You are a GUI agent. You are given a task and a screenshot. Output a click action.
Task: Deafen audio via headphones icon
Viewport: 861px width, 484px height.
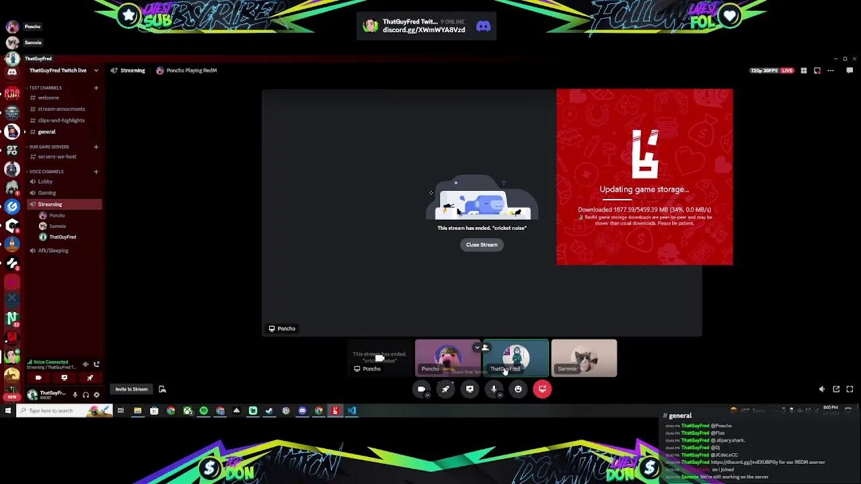[85, 395]
